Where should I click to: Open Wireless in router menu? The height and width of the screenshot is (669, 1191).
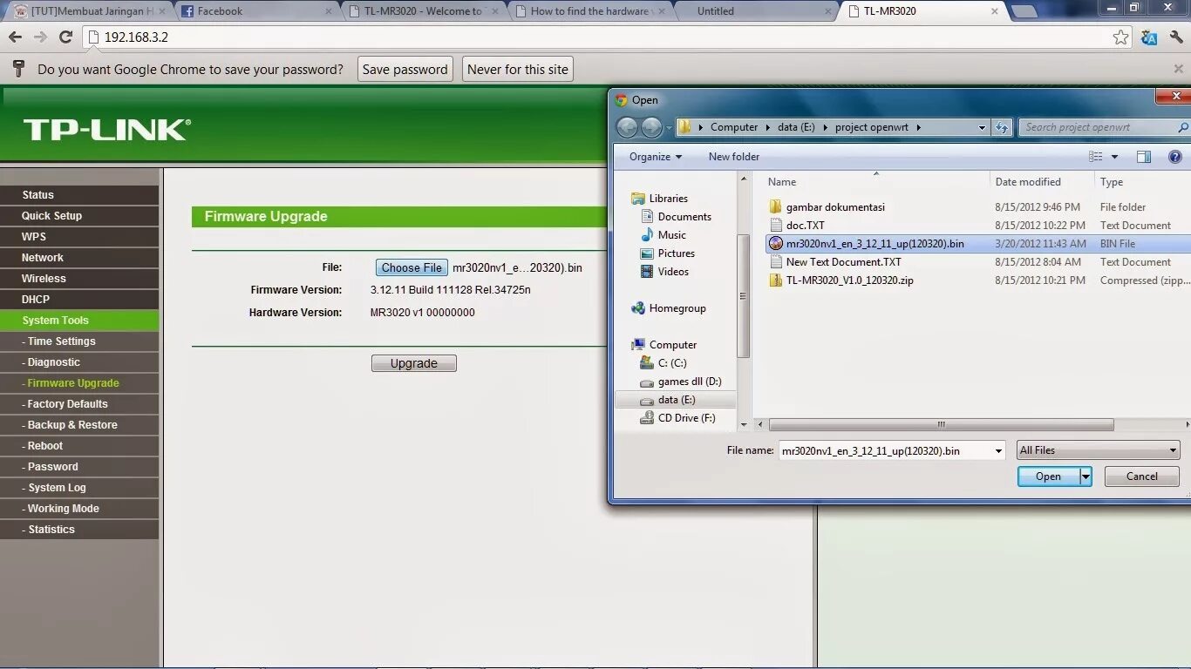[x=79, y=279]
